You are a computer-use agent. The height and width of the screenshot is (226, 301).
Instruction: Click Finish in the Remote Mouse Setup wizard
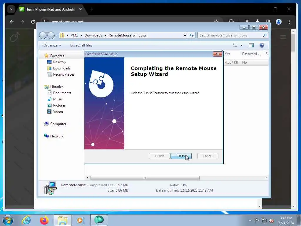(x=181, y=156)
